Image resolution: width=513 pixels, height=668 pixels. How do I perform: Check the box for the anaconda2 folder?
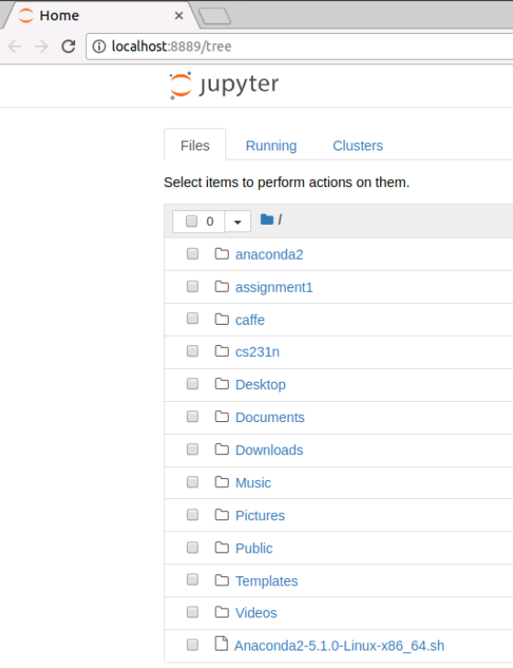pos(192,254)
